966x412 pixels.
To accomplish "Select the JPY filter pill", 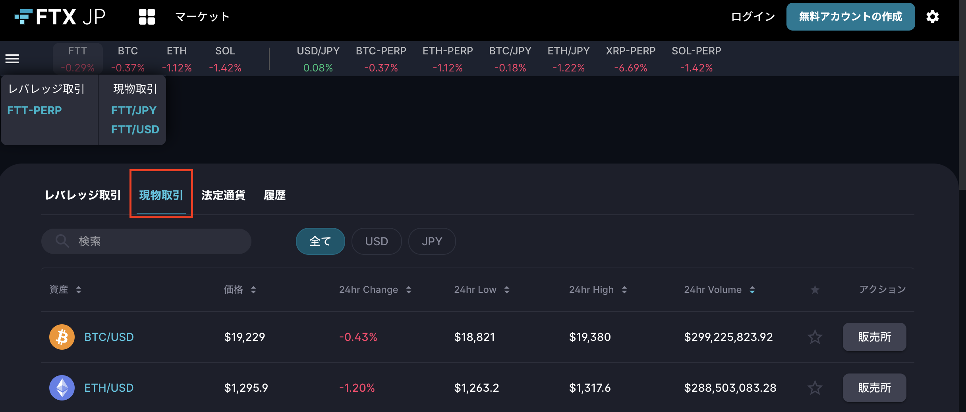I will (432, 241).
